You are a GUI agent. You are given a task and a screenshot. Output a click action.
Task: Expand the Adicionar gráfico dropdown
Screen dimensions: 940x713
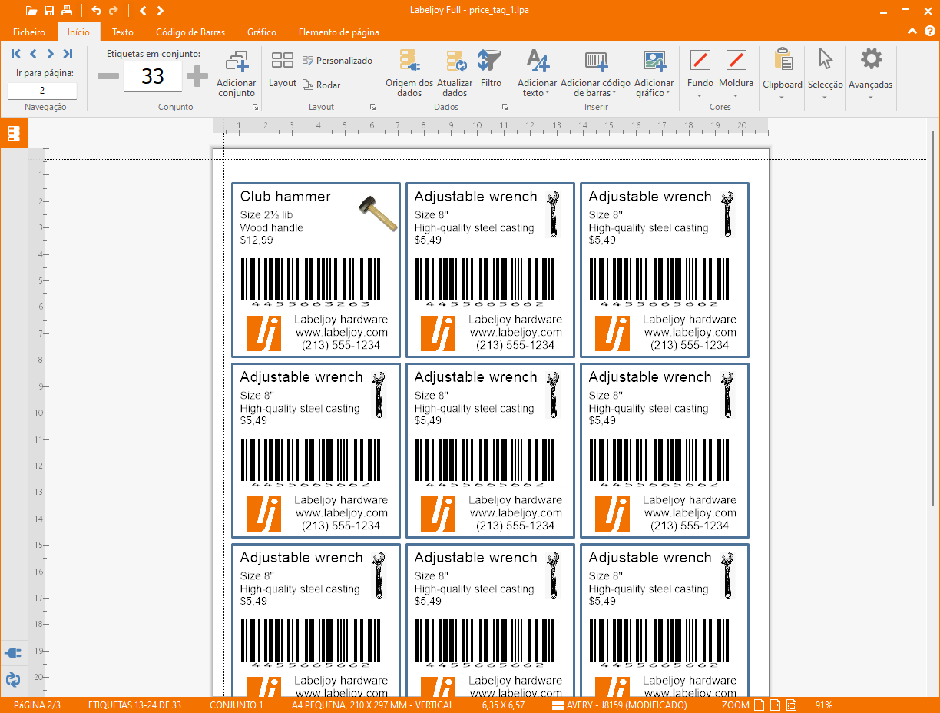668,94
